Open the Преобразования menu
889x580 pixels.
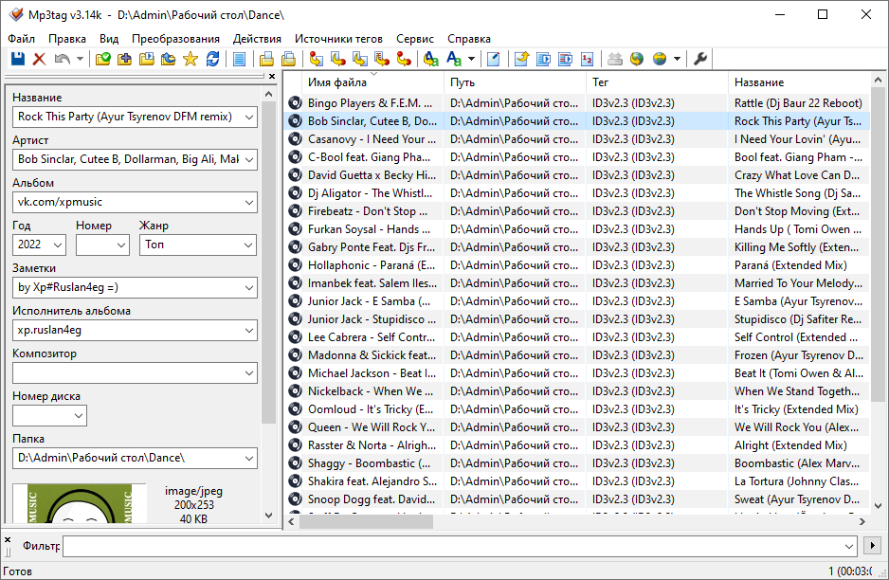(x=175, y=39)
